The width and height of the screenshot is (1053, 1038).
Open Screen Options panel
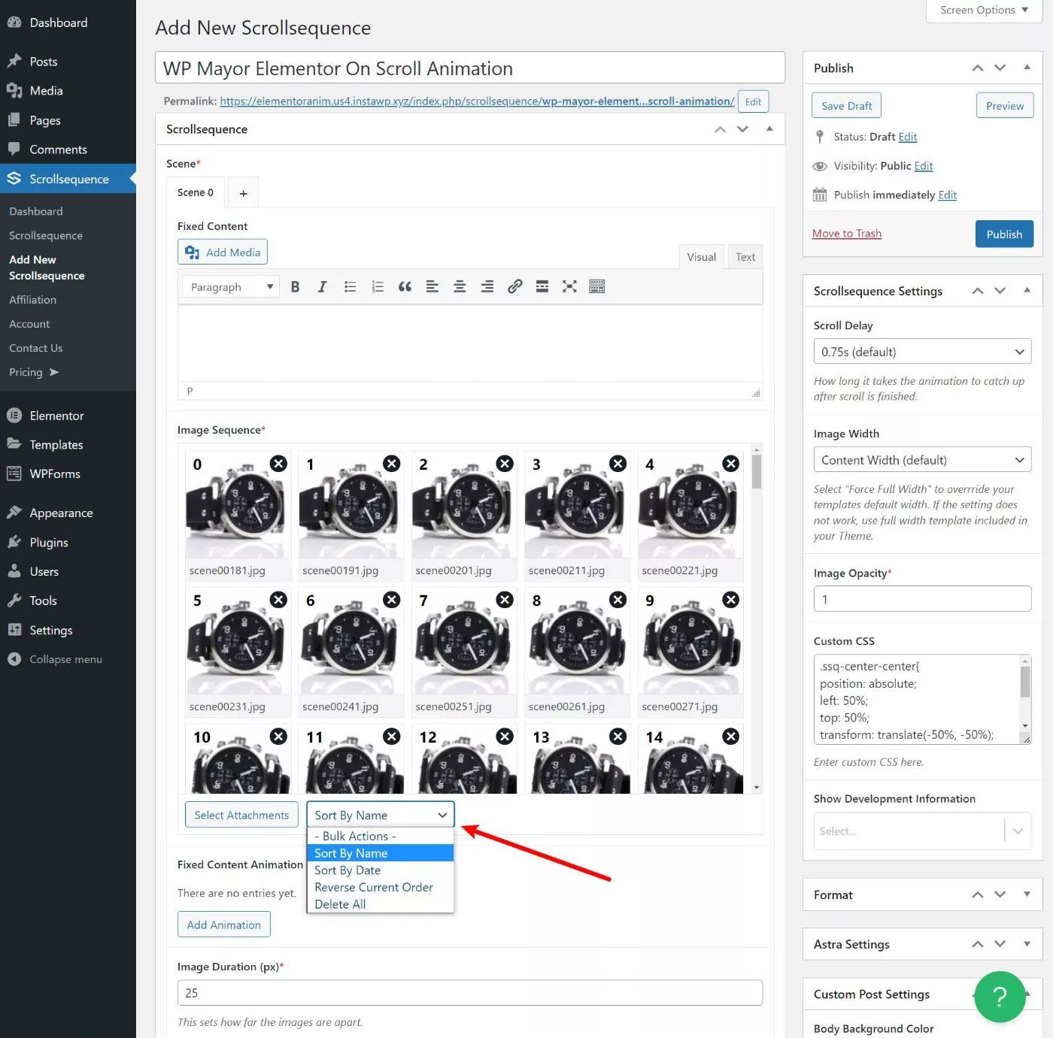[x=983, y=11]
